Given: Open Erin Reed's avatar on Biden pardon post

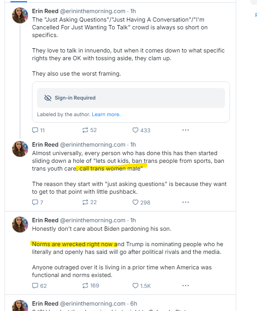Looking at the screenshot, I should click(x=20, y=225).
